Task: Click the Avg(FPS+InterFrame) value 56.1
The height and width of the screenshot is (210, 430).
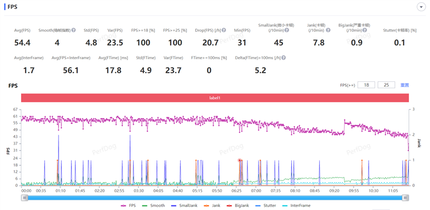Action: [71, 71]
